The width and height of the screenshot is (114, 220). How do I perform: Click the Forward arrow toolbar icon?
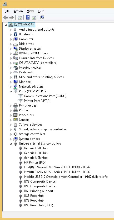click(x=12, y=17)
